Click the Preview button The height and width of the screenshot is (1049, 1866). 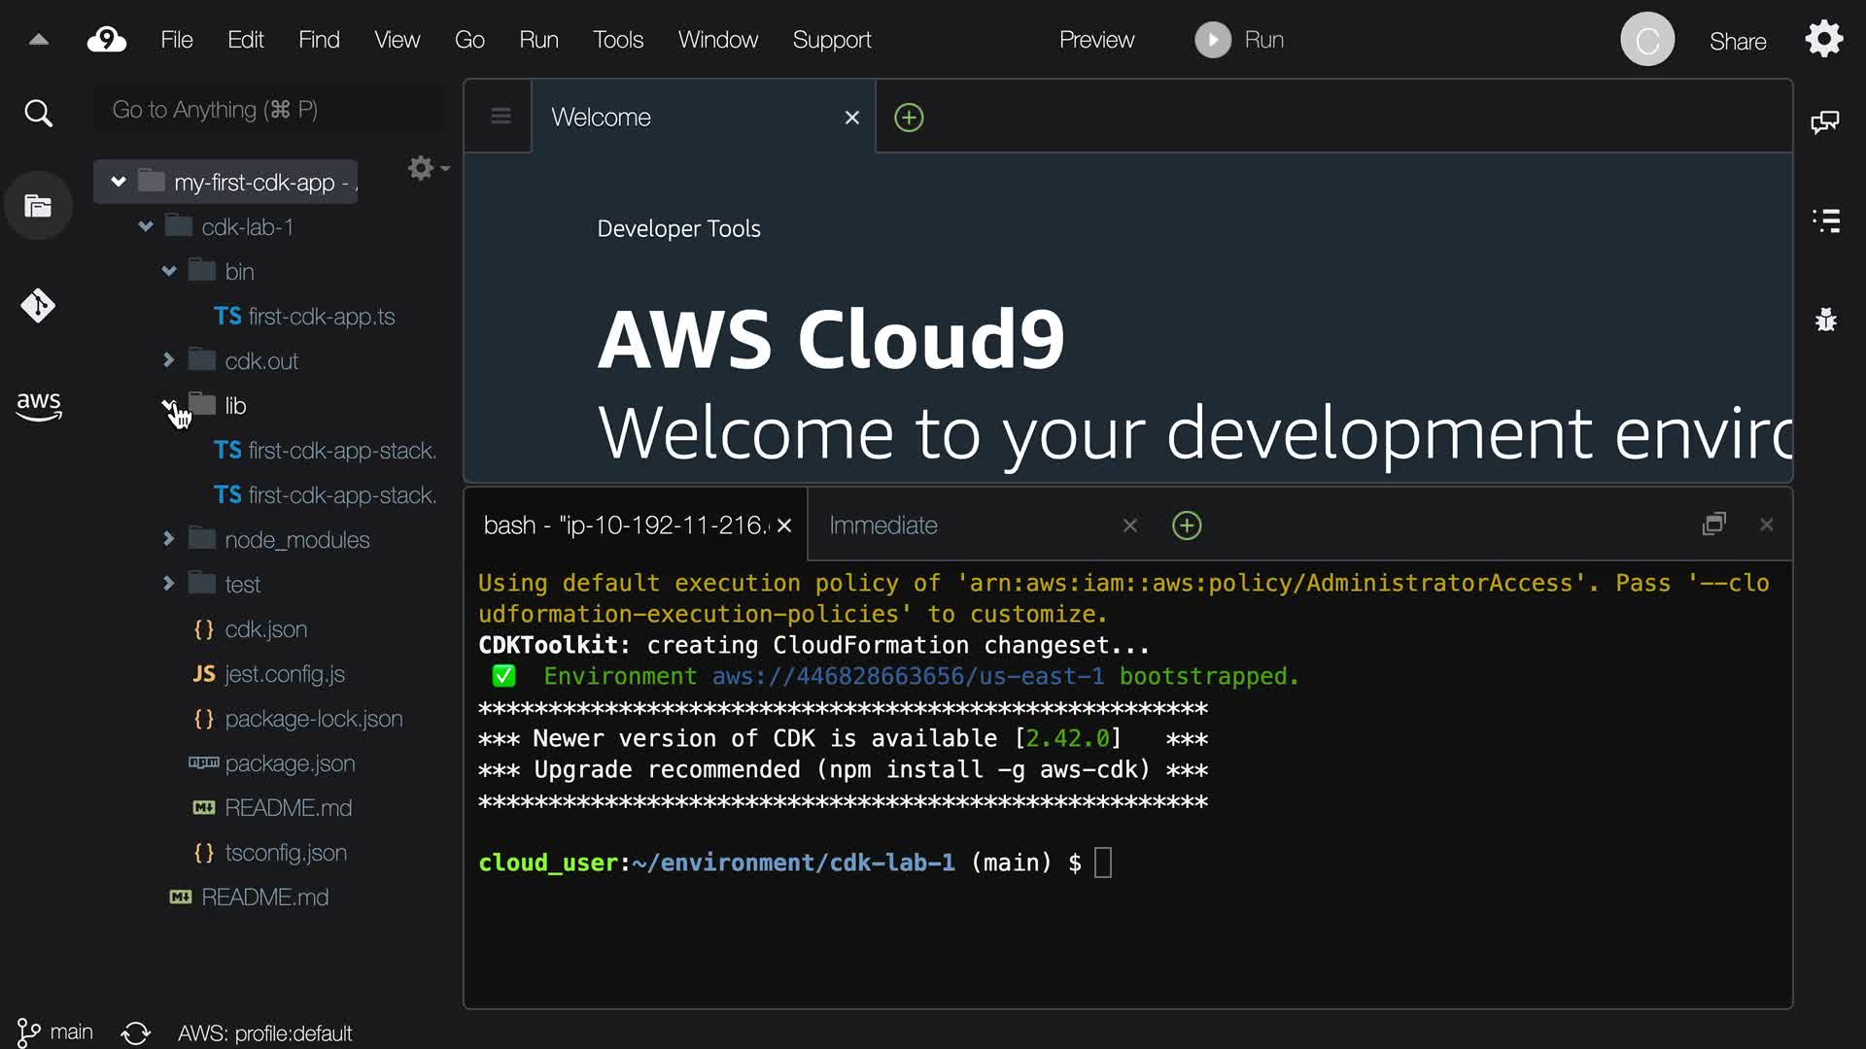1096,40
